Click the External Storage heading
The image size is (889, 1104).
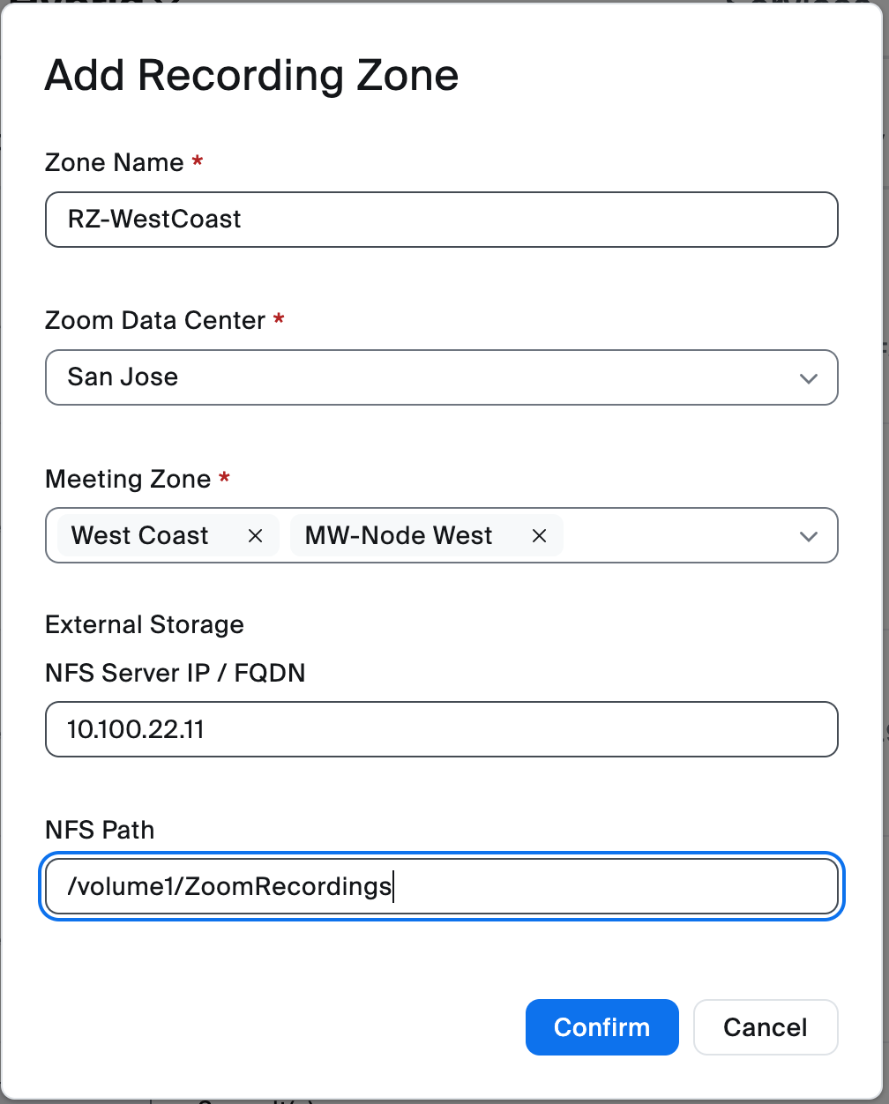(x=145, y=625)
